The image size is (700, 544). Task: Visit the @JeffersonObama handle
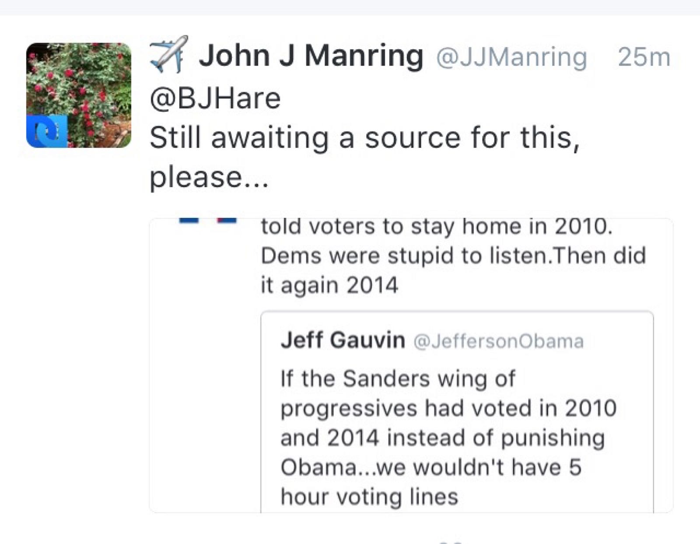(x=498, y=341)
